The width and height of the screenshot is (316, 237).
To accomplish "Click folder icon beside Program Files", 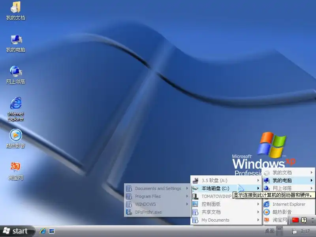I will click(129, 196).
